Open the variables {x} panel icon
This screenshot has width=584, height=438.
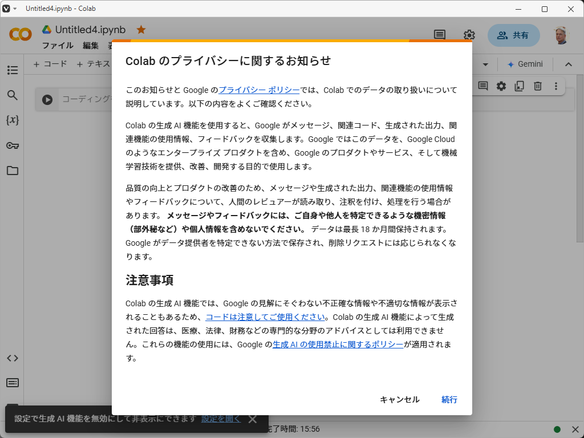pyautogui.click(x=13, y=120)
